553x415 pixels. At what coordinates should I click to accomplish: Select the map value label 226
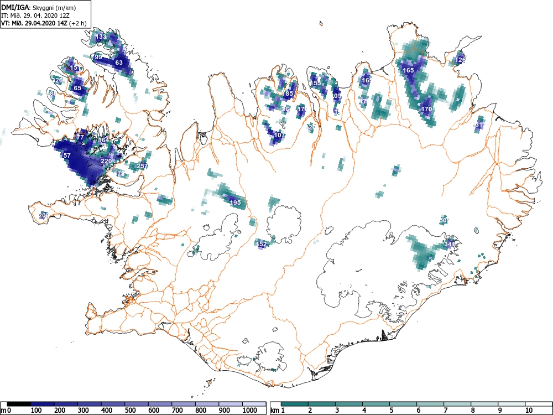pos(58,80)
